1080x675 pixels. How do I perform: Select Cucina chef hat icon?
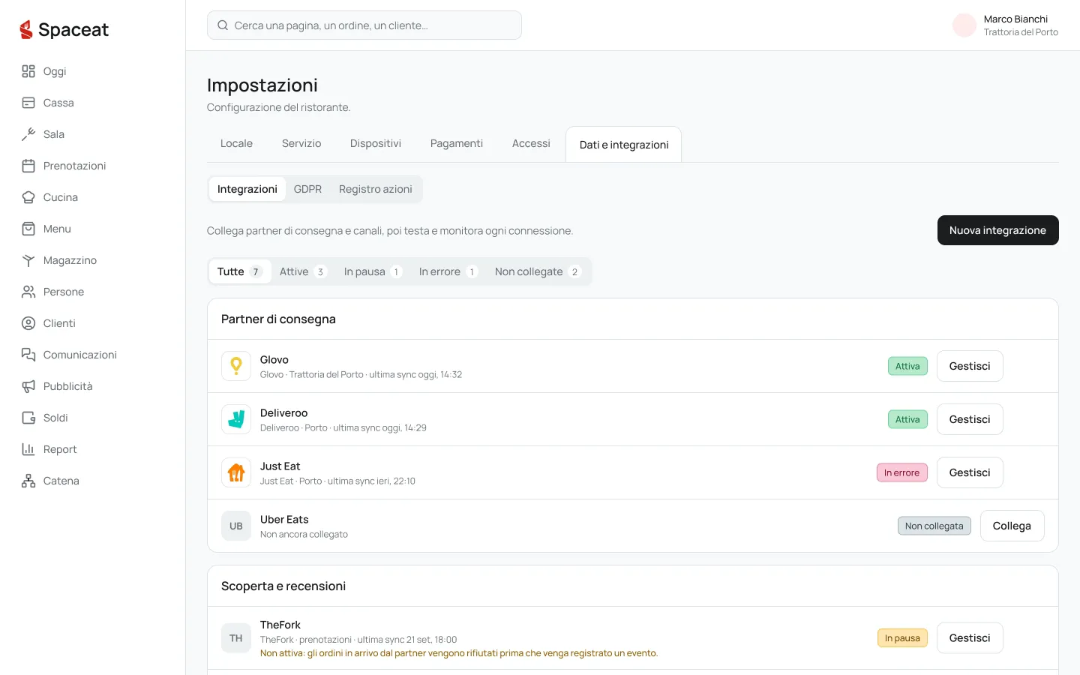pyautogui.click(x=28, y=197)
